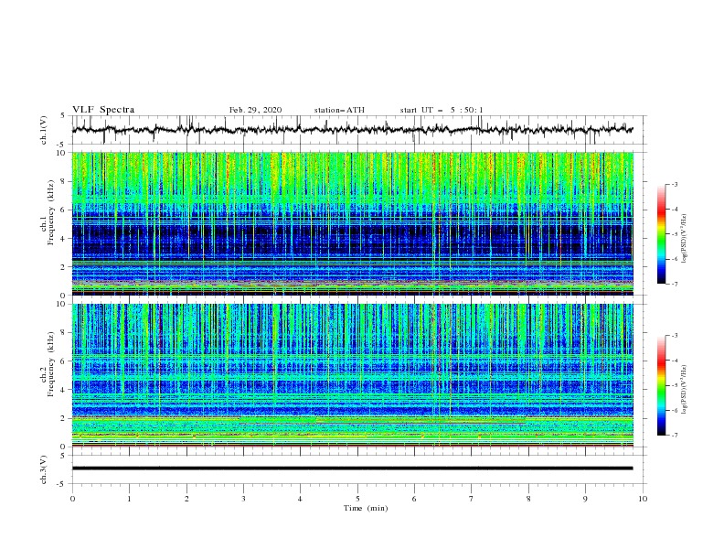Click the ch.1 spectrogram color scale bar
Image resolution: width=724 pixels, height=560 pixels.
pos(661,233)
